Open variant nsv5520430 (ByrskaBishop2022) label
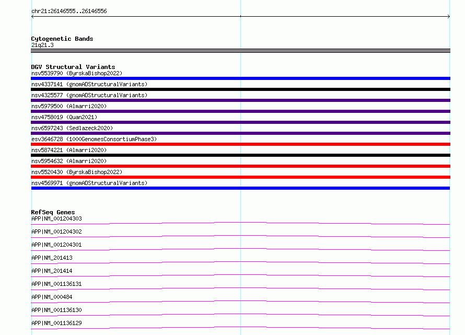 [77, 172]
